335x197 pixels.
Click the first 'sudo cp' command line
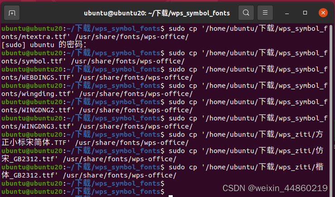[165, 29]
